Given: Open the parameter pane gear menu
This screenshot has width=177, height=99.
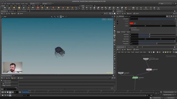Looking at the screenshot, I should 167,16.
